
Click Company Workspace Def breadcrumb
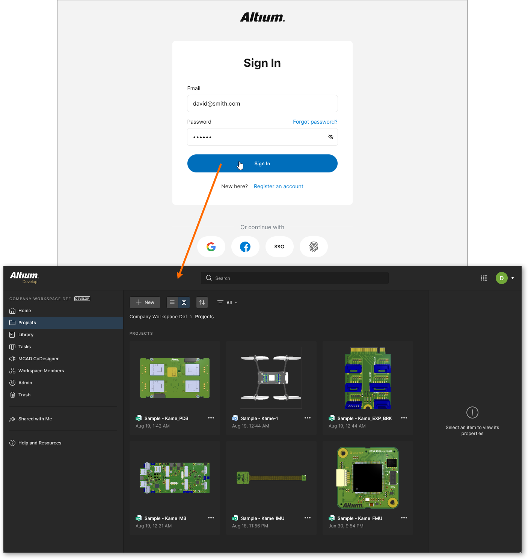[x=158, y=317]
